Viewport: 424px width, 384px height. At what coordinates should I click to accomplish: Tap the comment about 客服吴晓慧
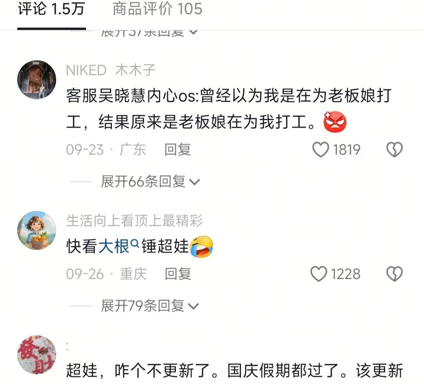pos(229,109)
